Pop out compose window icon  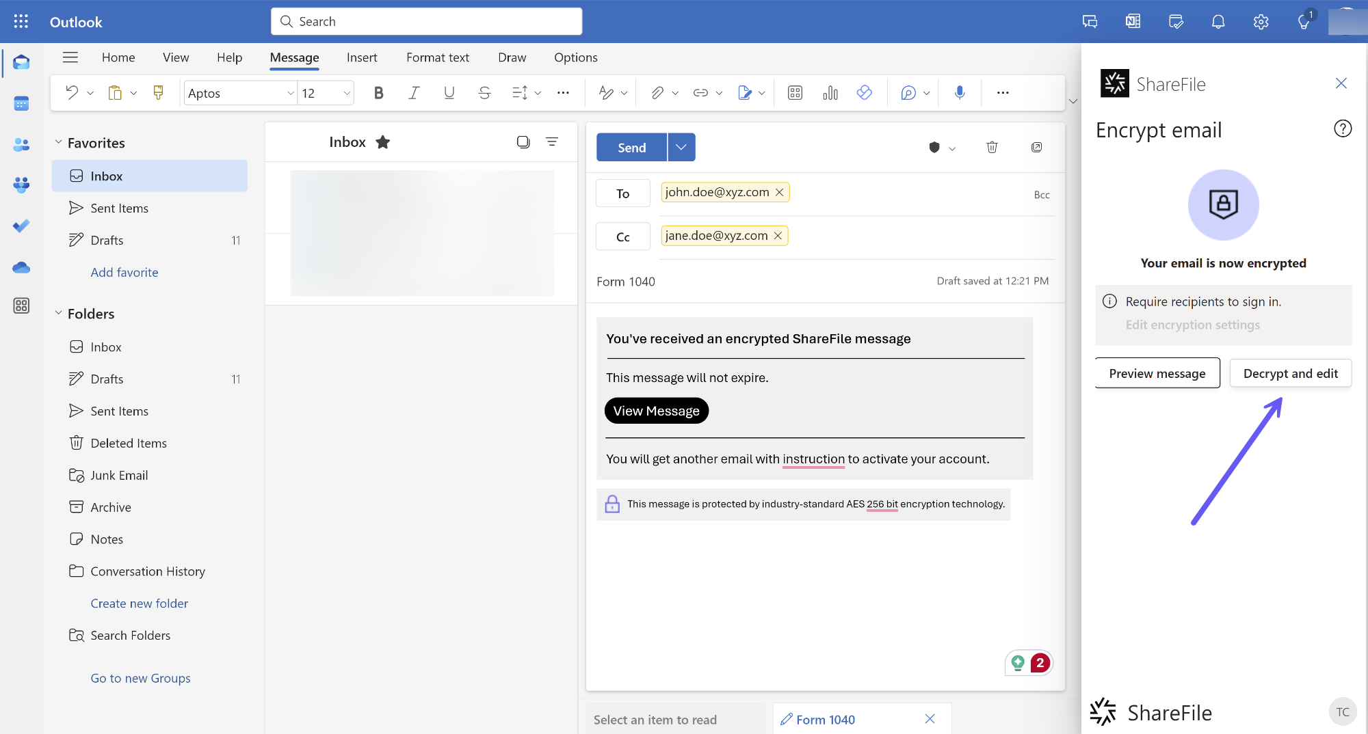click(1036, 147)
